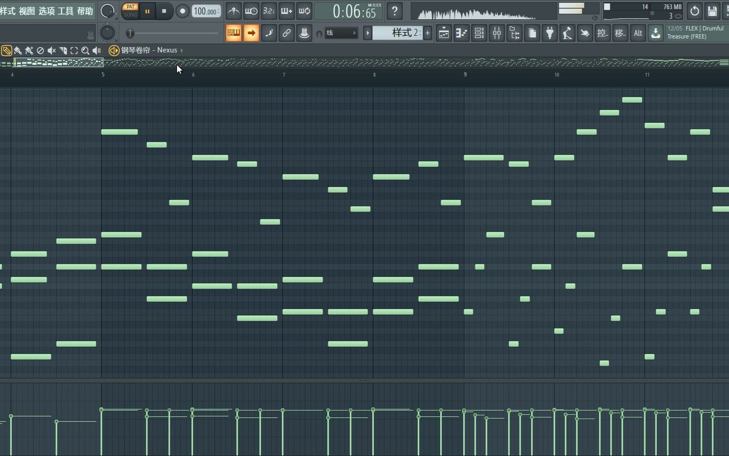
Task: Click the metronome button
Action: point(234,11)
